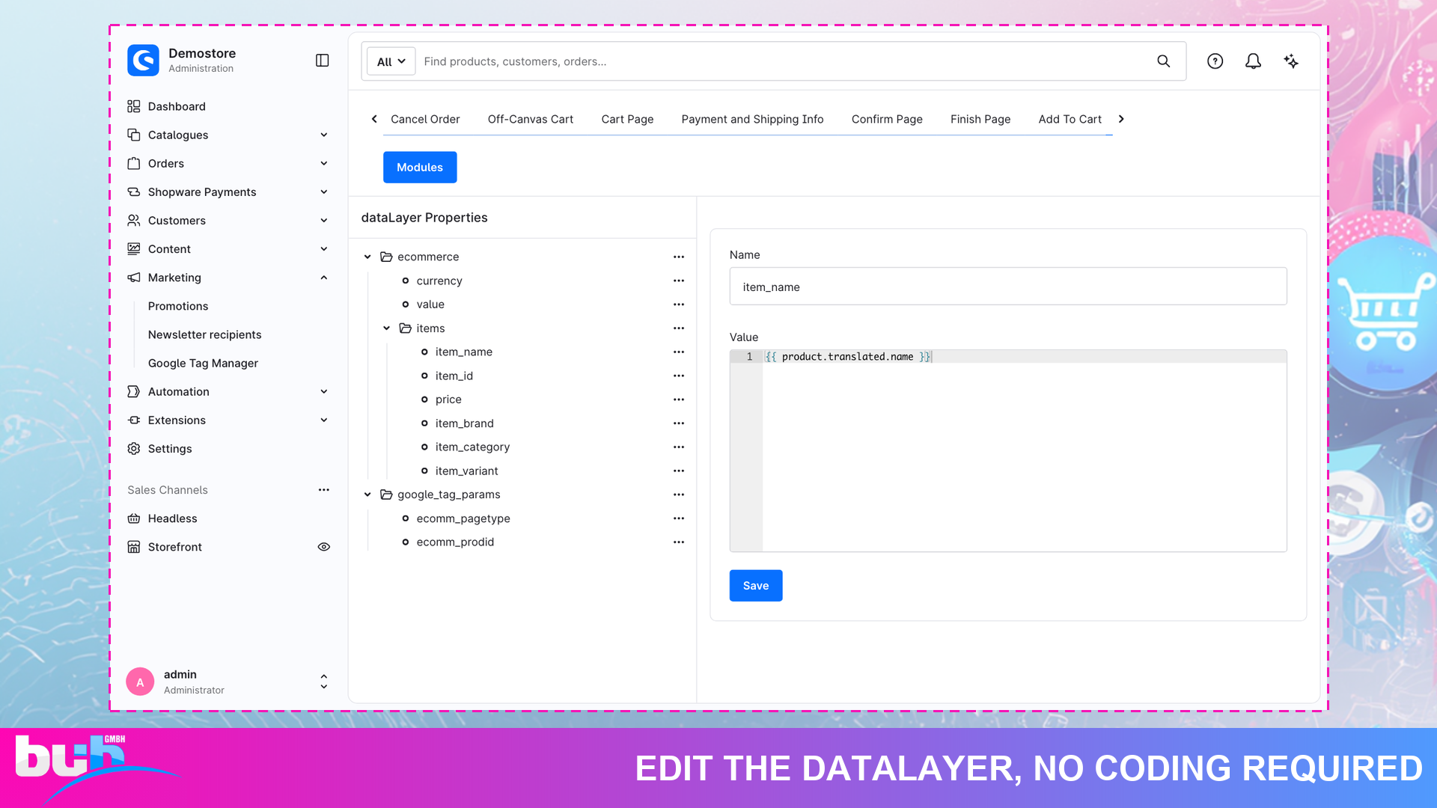The image size is (1437, 808).
Task: Open more options for item_brand row
Action: click(679, 423)
